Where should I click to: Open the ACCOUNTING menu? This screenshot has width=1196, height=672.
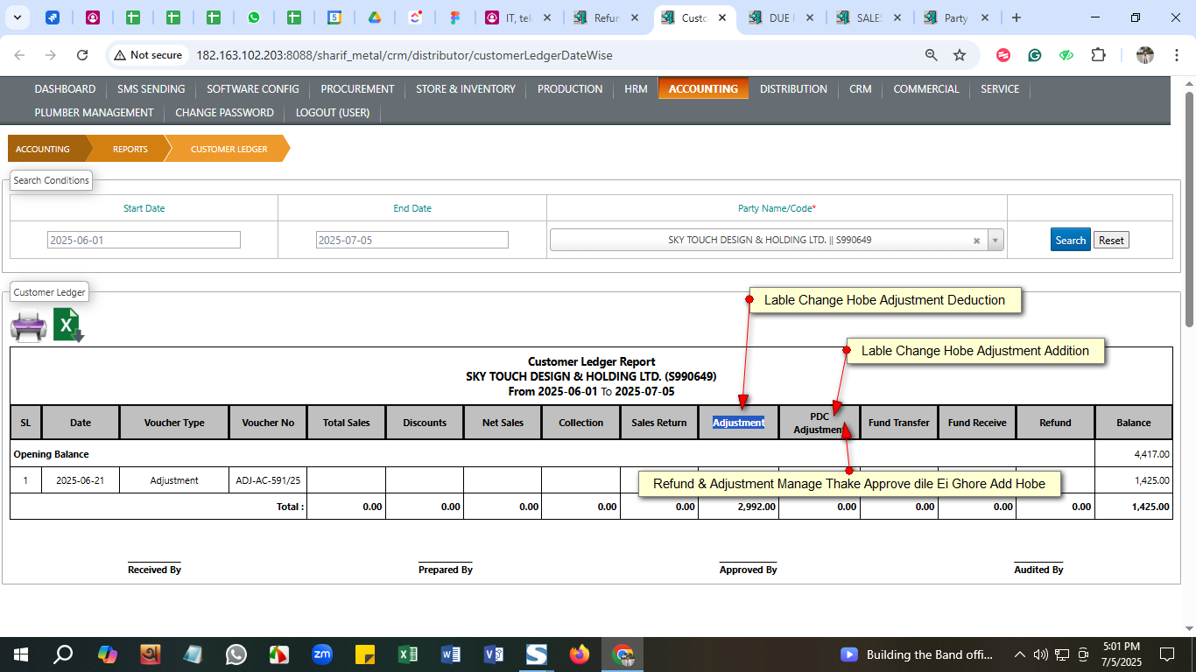tap(703, 88)
